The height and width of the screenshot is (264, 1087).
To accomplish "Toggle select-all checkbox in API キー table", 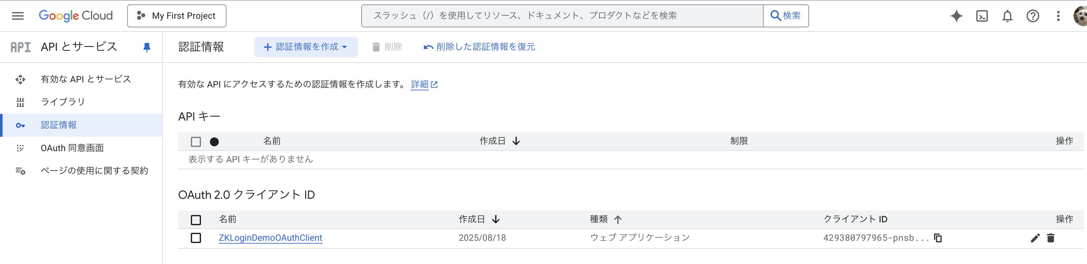I will coord(196,142).
